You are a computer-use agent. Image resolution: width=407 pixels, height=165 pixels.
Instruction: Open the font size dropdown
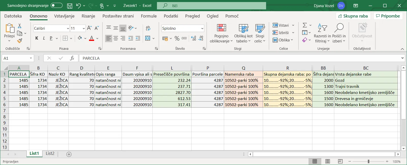(x=84, y=28)
